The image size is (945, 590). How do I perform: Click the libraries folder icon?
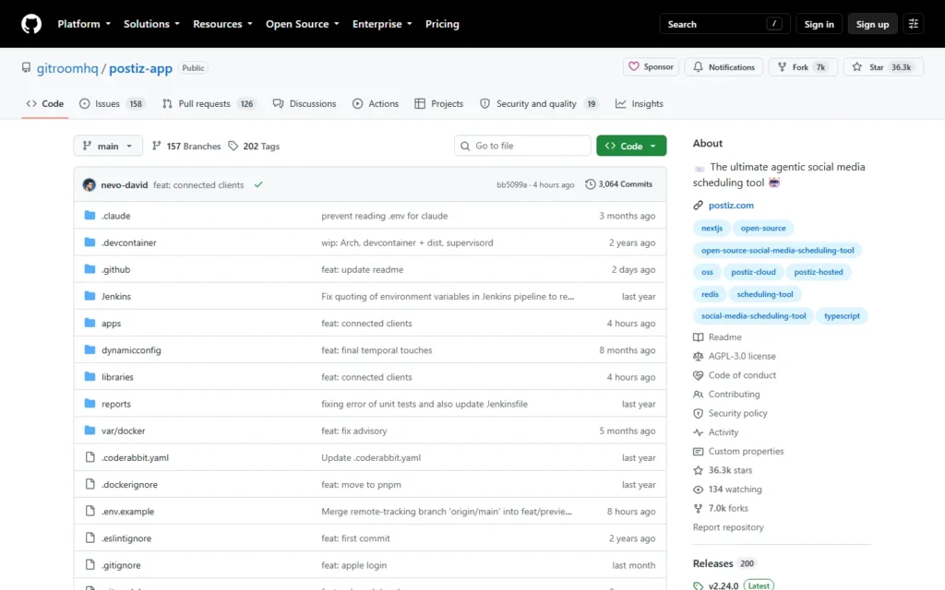[90, 377]
